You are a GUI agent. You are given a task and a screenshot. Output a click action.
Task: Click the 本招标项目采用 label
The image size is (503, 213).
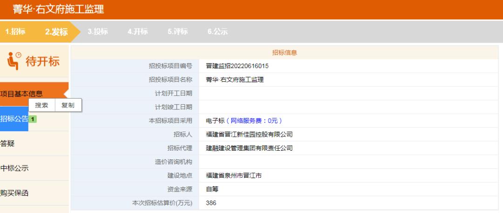170,121
